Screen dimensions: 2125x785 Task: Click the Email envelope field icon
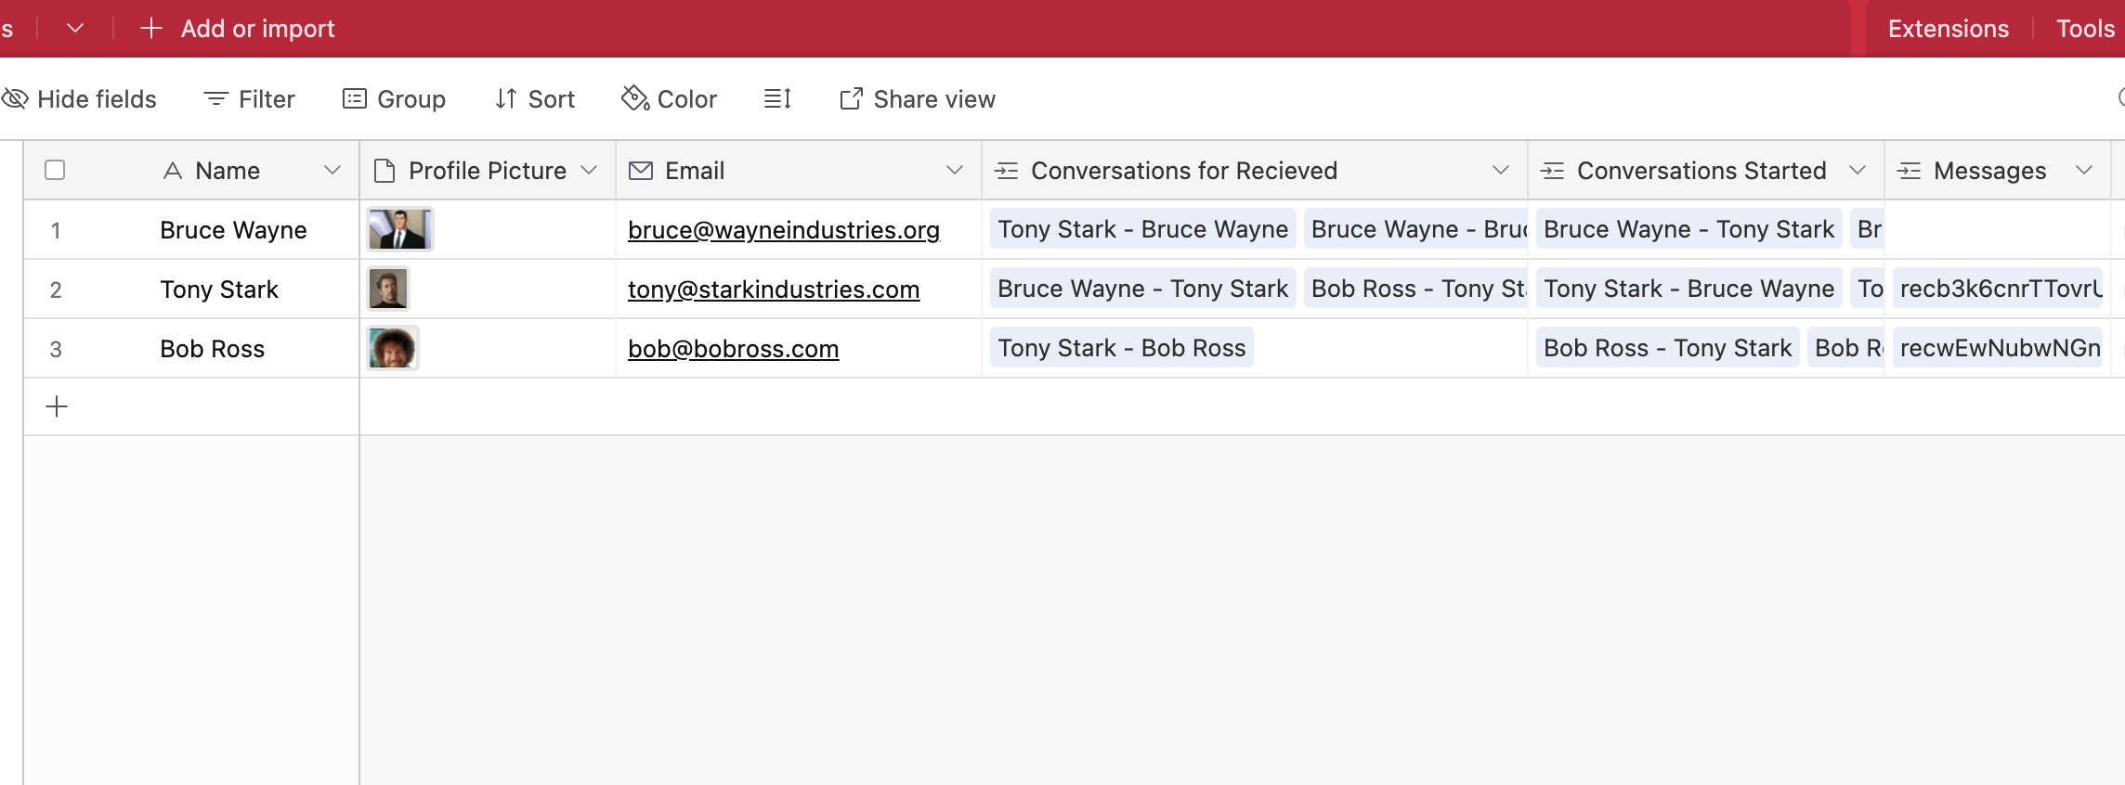coord(641,171)
